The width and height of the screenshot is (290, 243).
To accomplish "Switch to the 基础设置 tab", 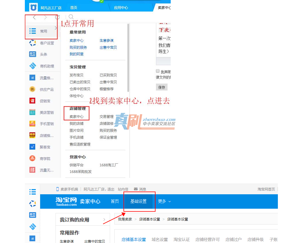I will click(138, 201).
